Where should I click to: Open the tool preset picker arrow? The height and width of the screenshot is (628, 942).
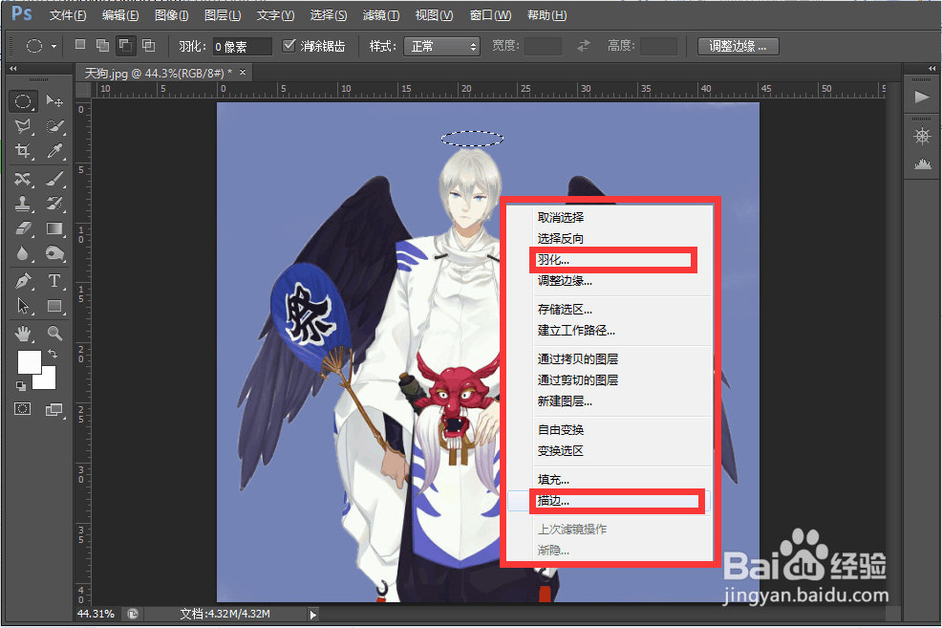(x=54, y=46)
